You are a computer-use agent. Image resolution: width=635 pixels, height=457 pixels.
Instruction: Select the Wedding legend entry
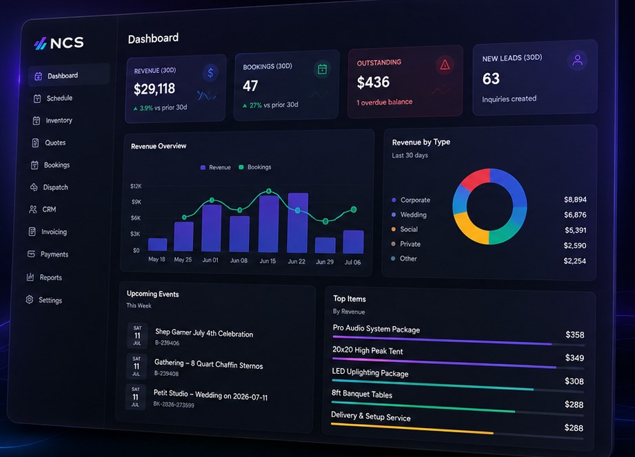(x=409, y=215)
